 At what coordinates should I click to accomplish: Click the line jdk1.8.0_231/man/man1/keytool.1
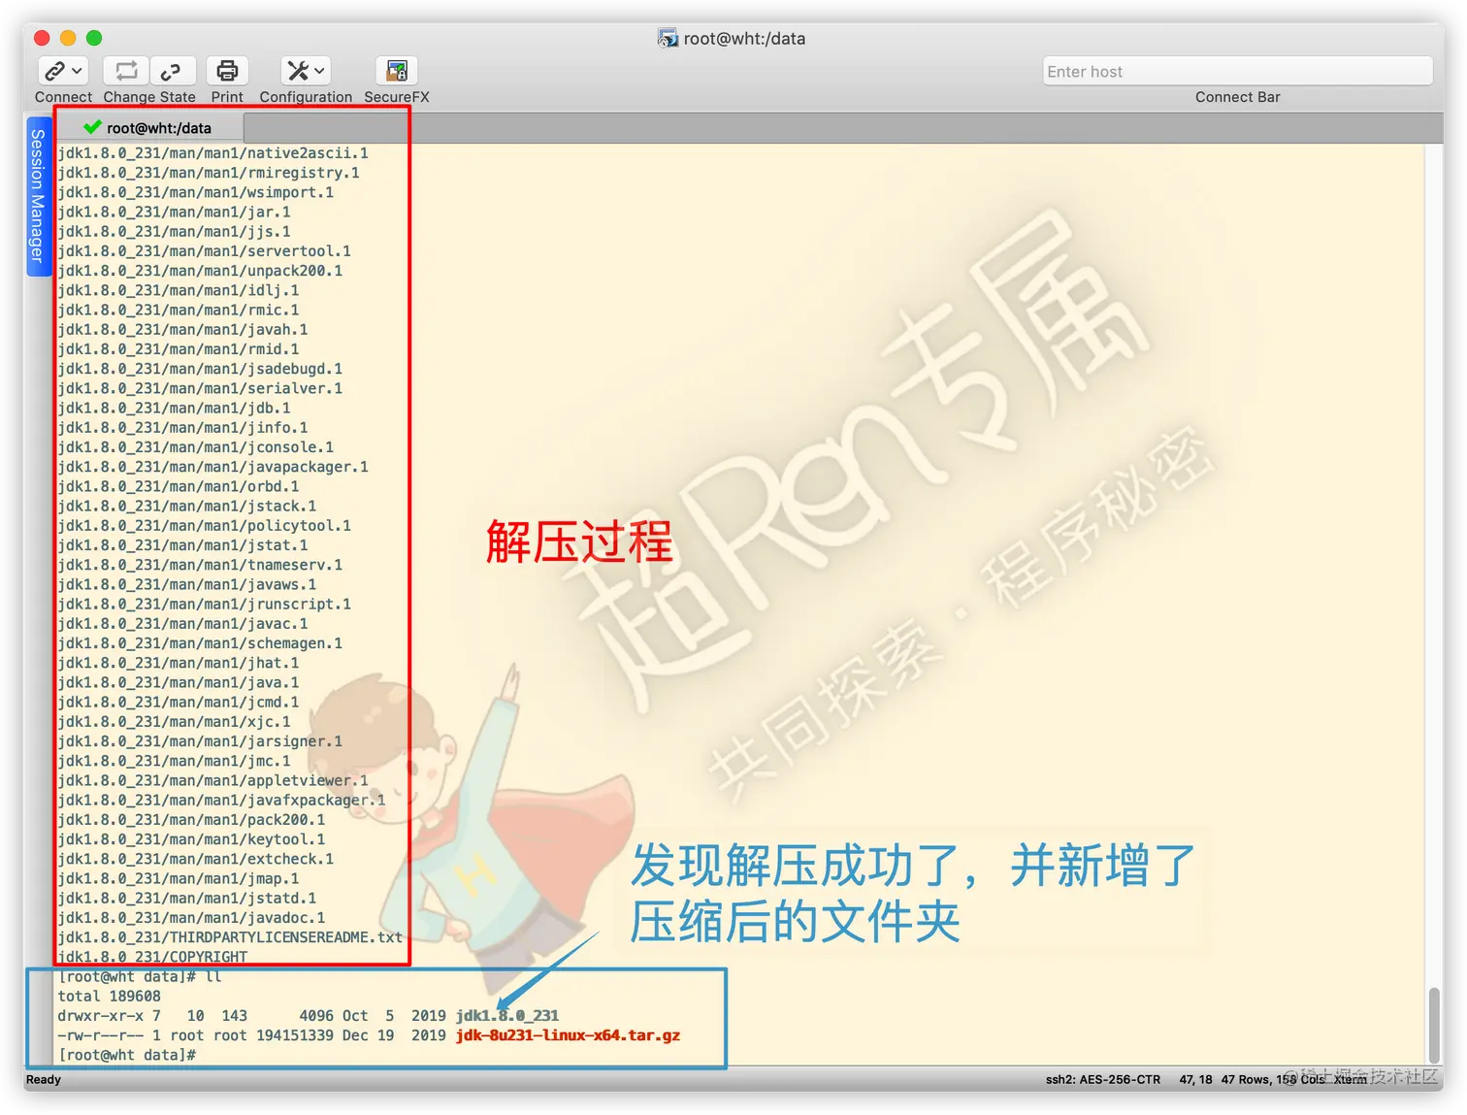pyautogui.click(x=192, y=839)
